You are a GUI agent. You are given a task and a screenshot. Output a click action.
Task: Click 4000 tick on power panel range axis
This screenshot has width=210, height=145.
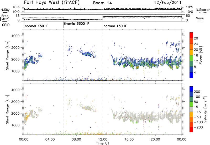[15, 36]
